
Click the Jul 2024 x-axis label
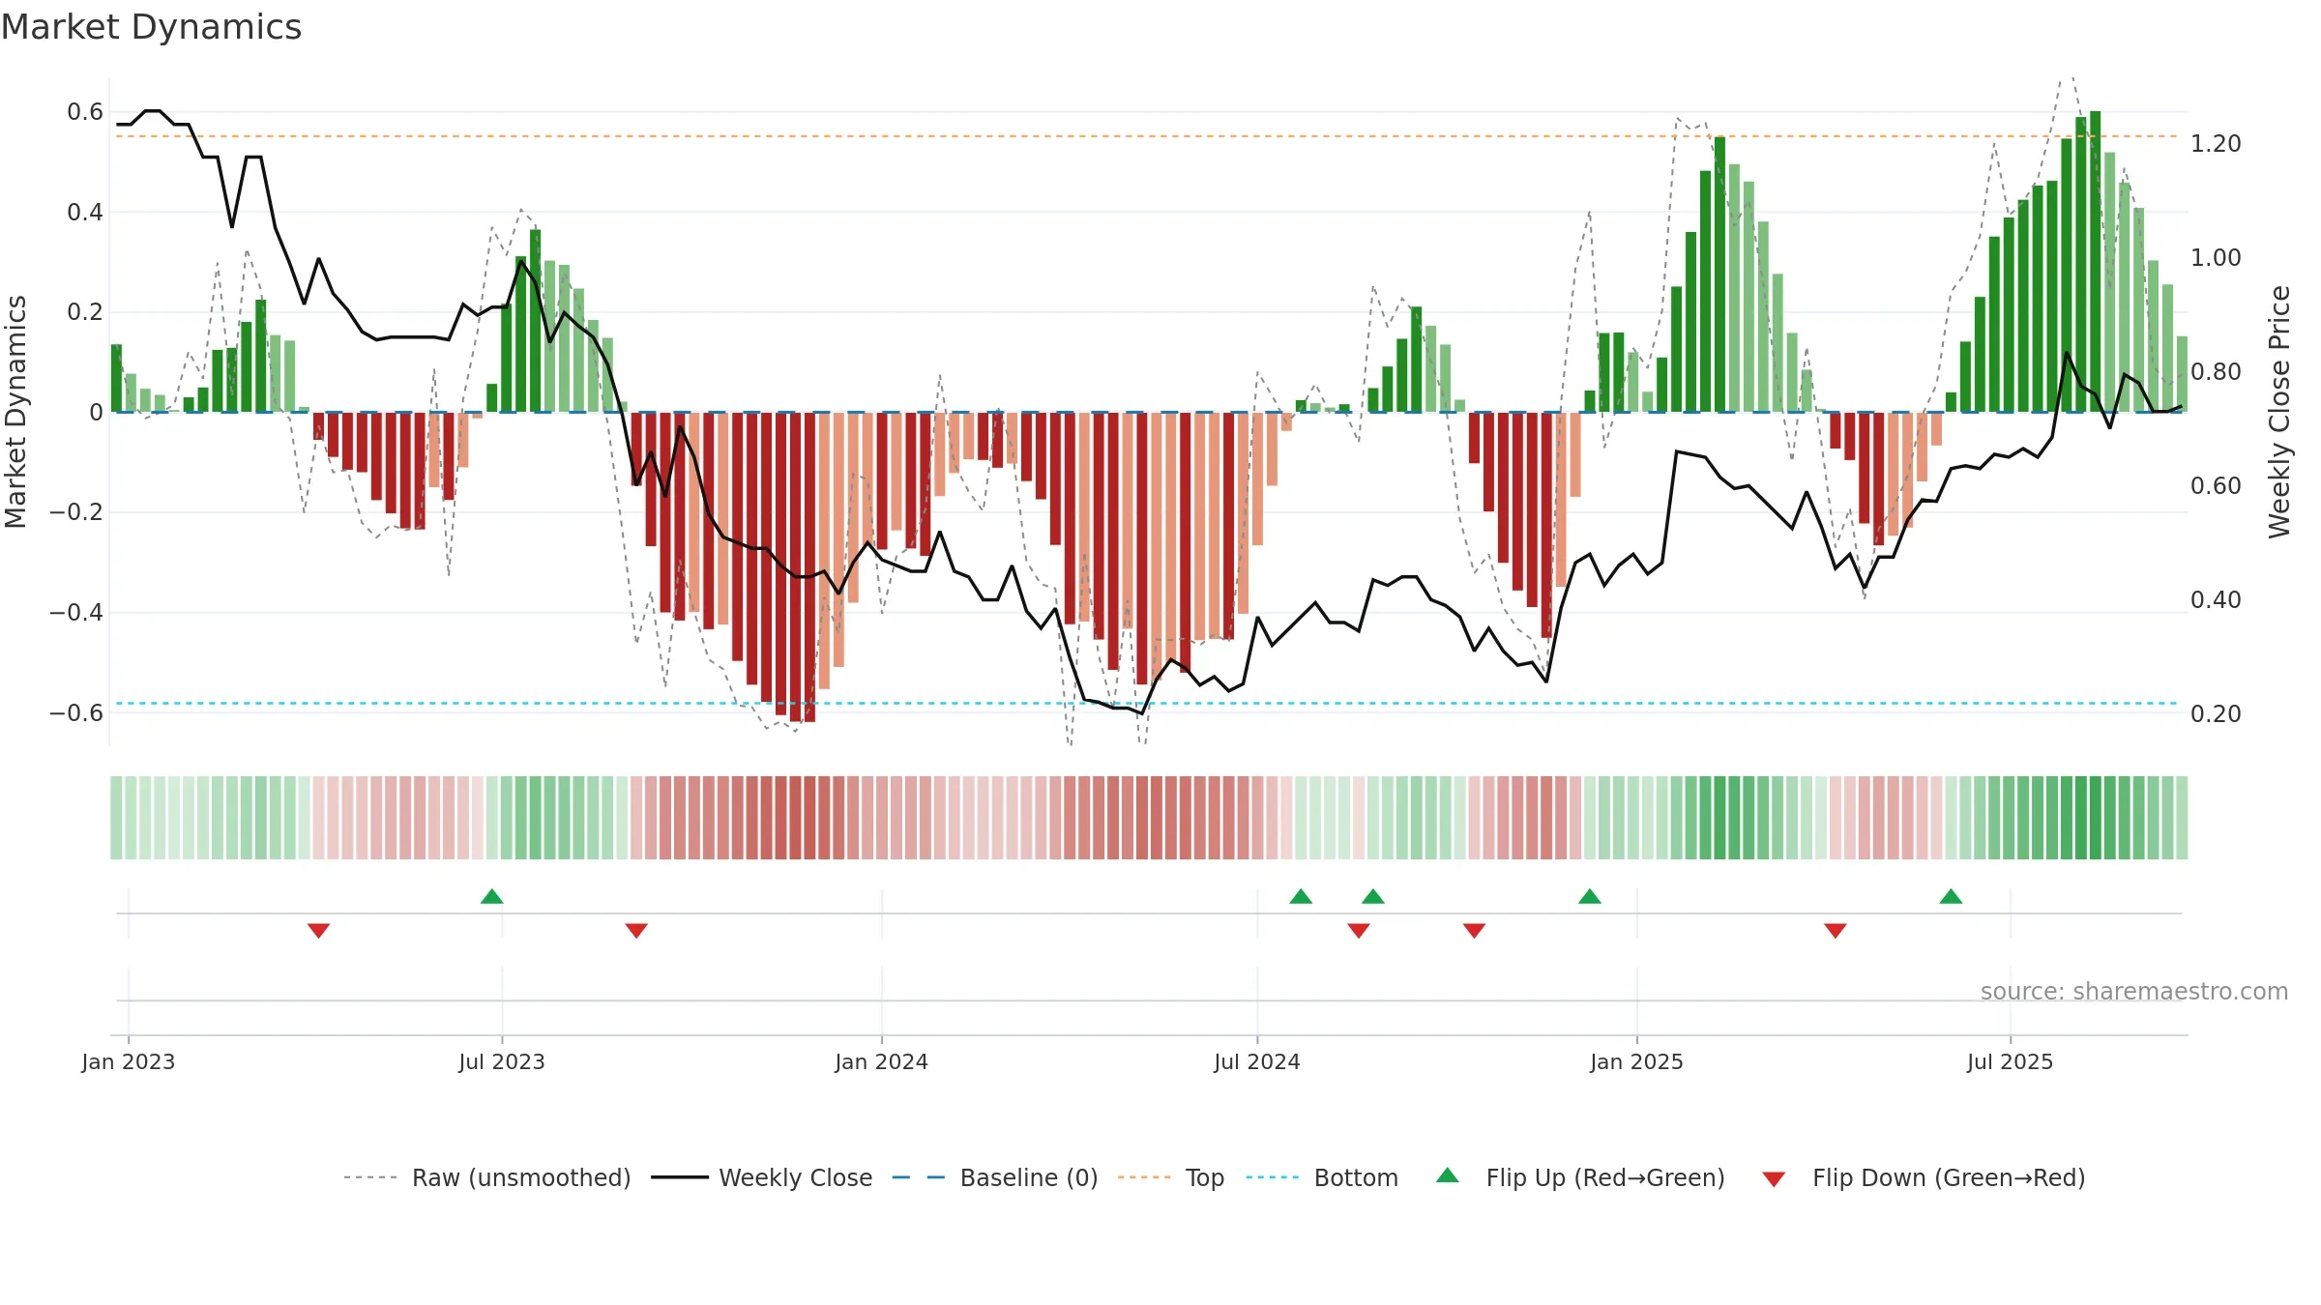click(1257, 1062)
